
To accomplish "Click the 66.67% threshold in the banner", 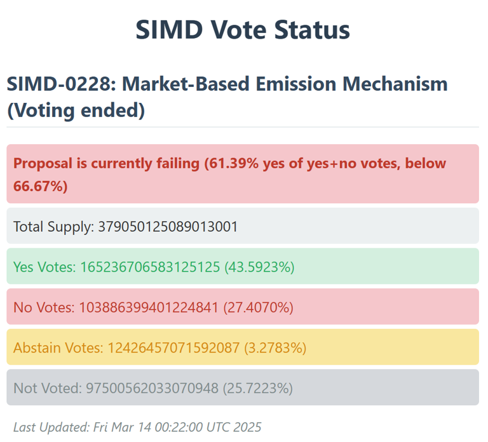I will click(x=37, y=187).
